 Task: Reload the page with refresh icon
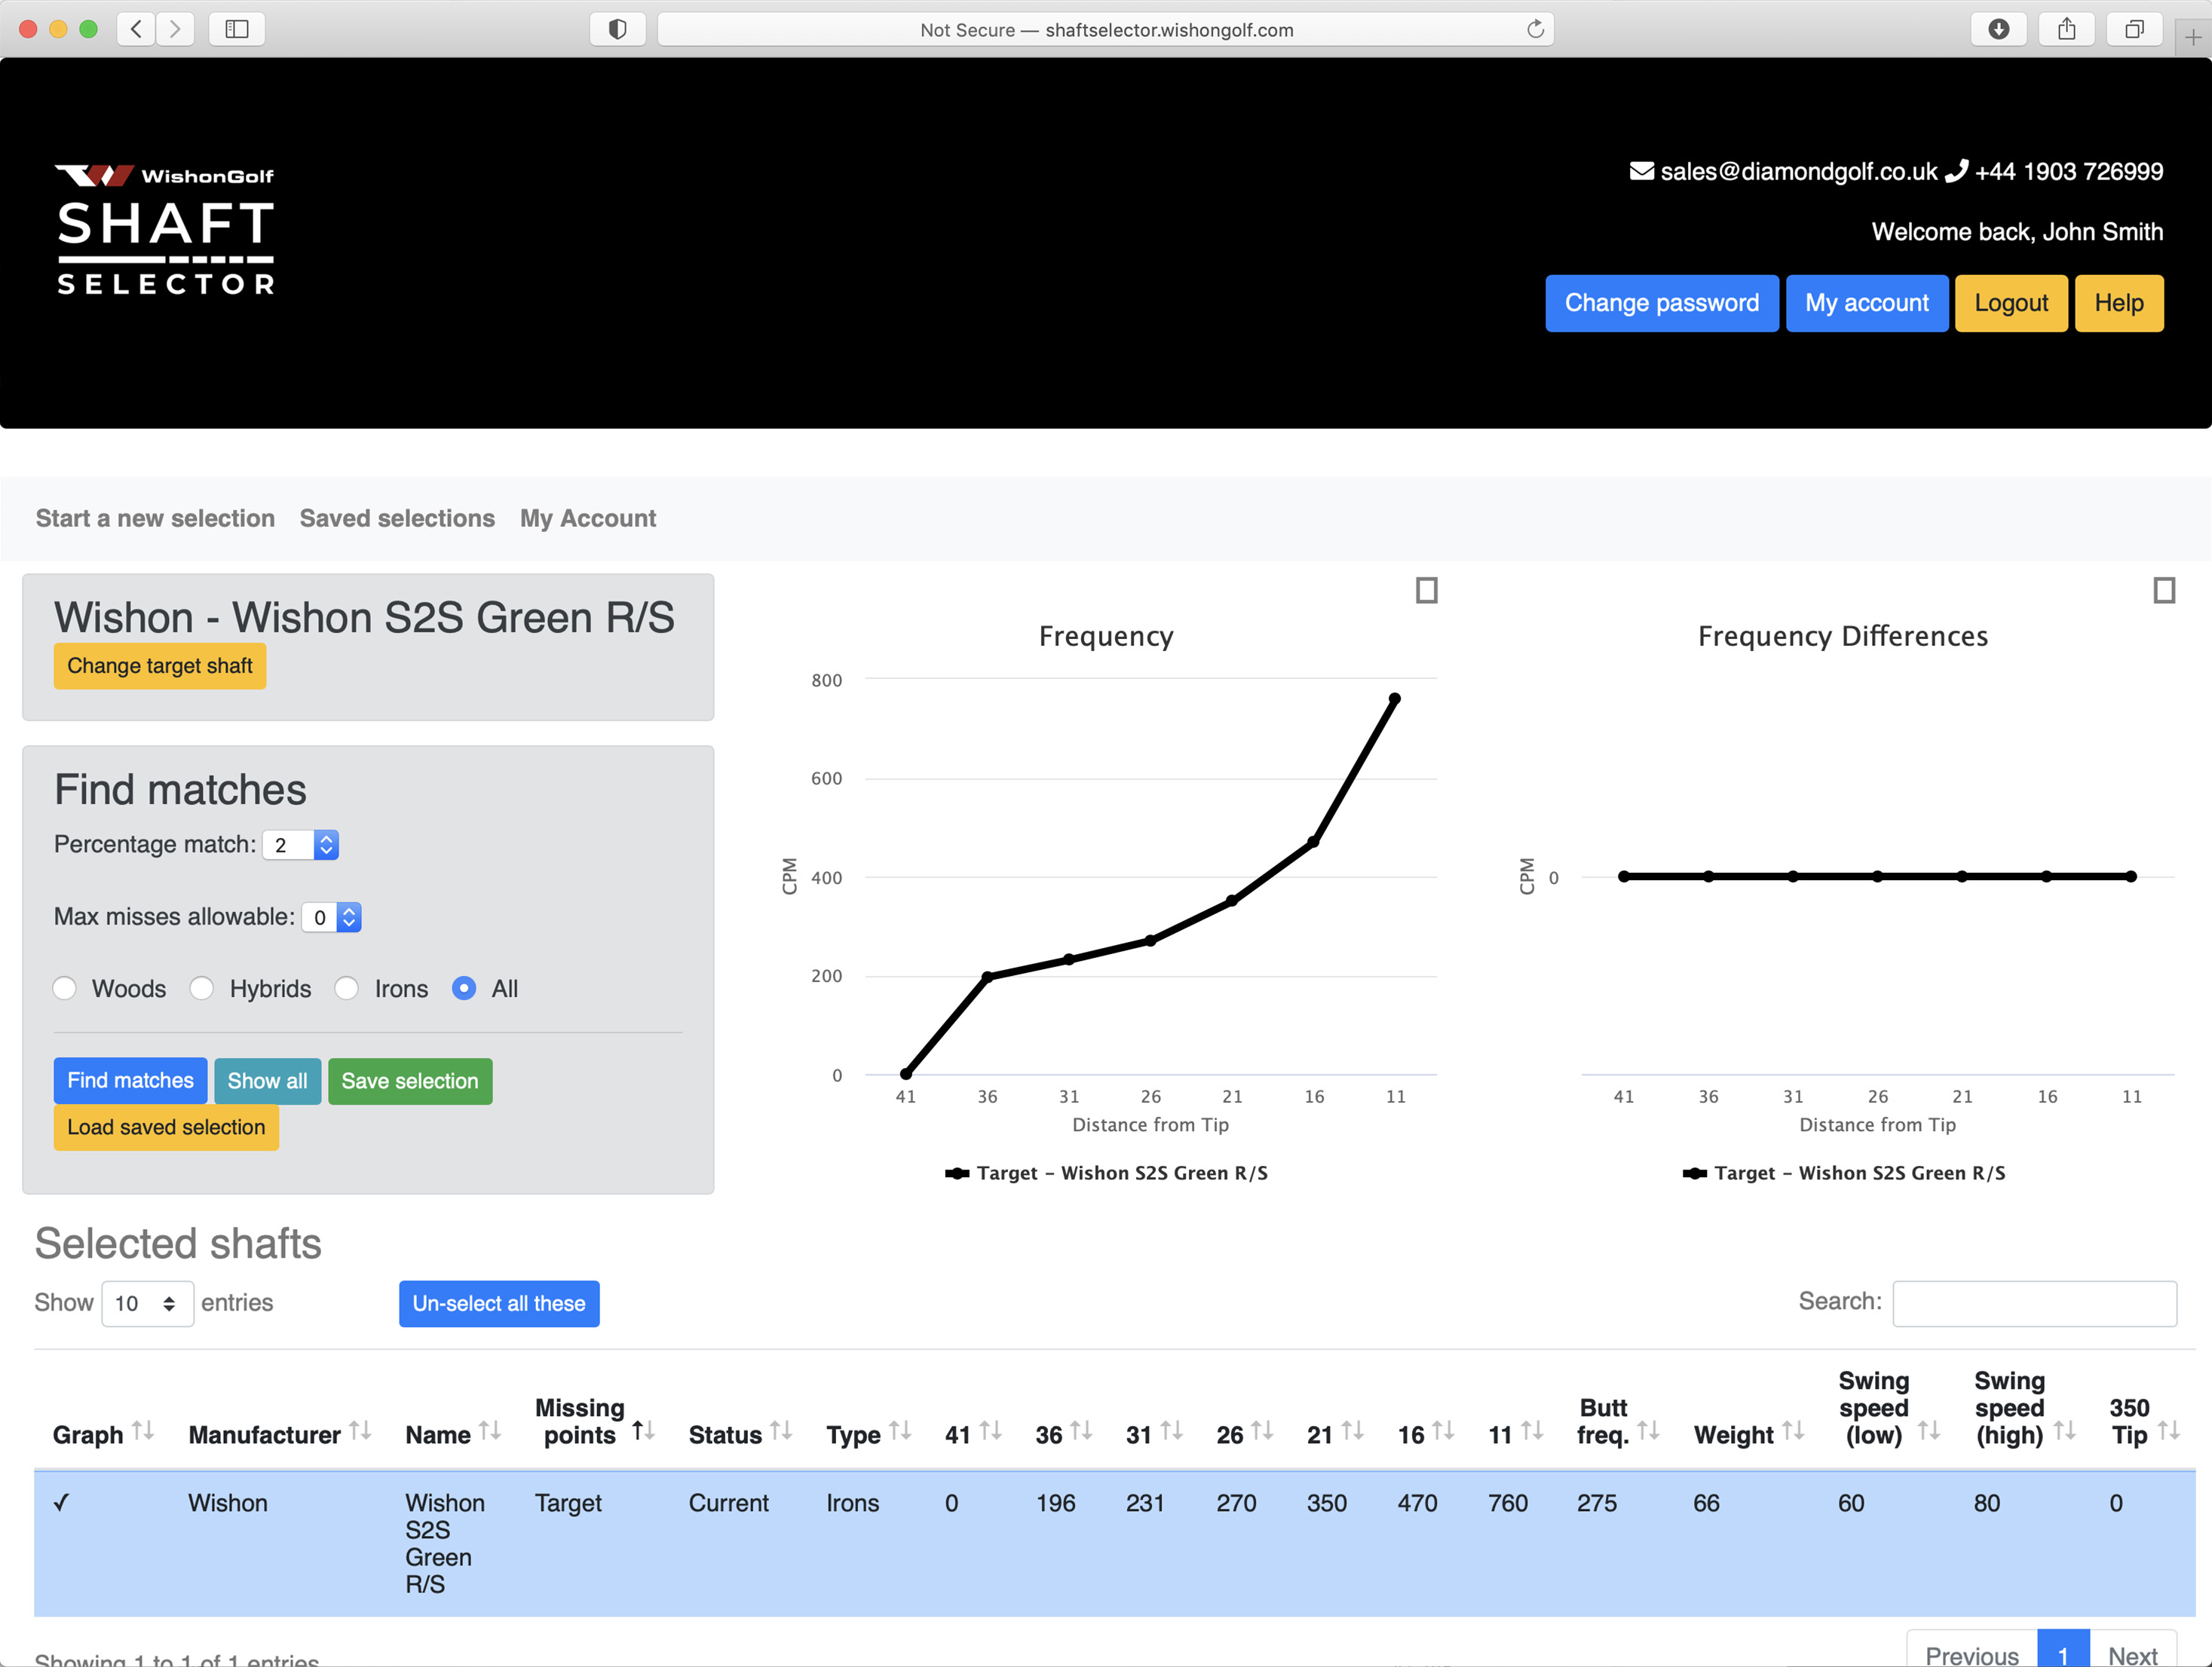1535,29
